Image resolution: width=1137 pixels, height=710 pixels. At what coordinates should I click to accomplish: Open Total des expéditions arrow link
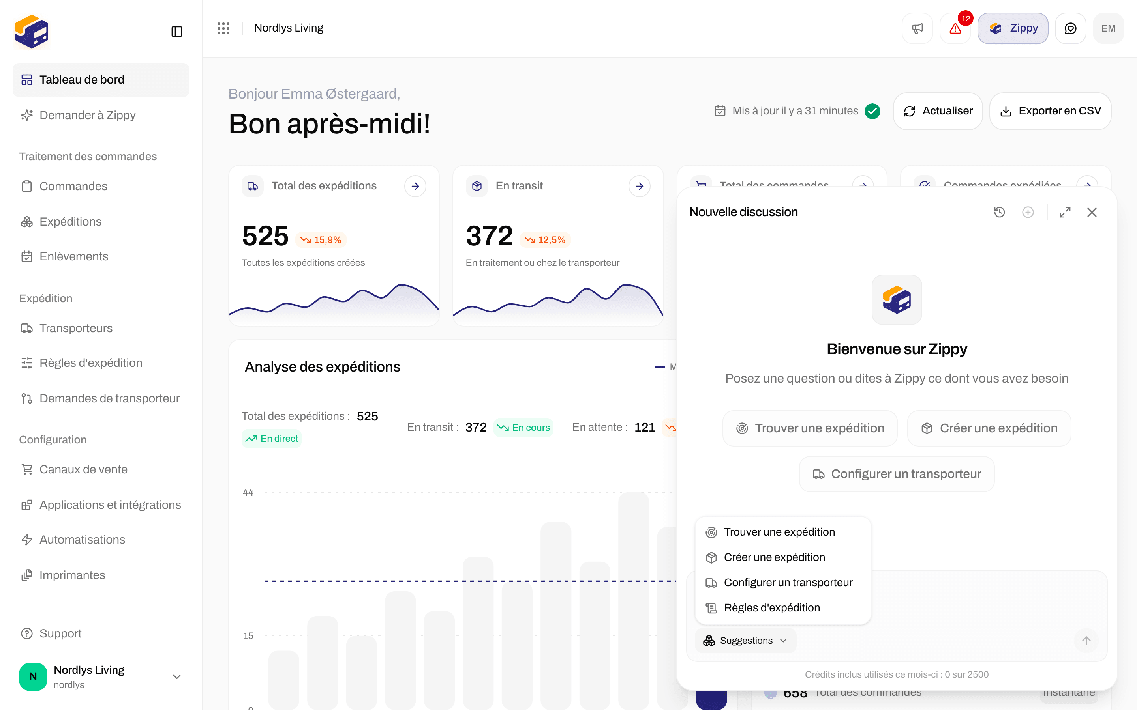pyautogui.click(x=415, y=187)
